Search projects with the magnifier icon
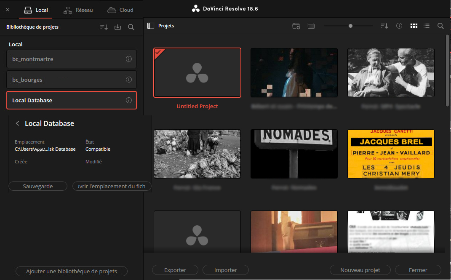Image resolution: width=451 pixels, height=280 pixels. (x=440, y=26)
